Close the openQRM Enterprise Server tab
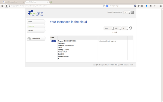Screen dimensions: 163x102 [24, 2]
